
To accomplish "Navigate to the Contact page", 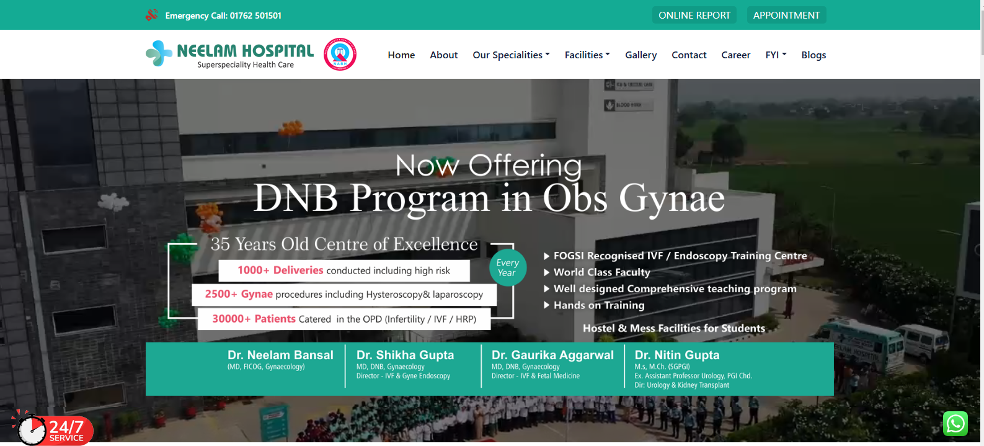I will pyautogui.click(x=689, y=55).
